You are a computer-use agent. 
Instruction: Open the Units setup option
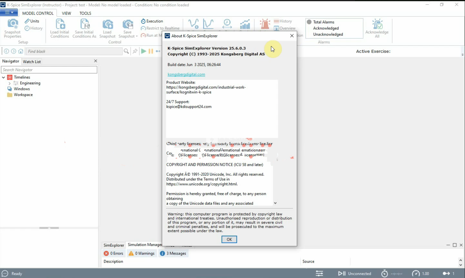(32, 21)
